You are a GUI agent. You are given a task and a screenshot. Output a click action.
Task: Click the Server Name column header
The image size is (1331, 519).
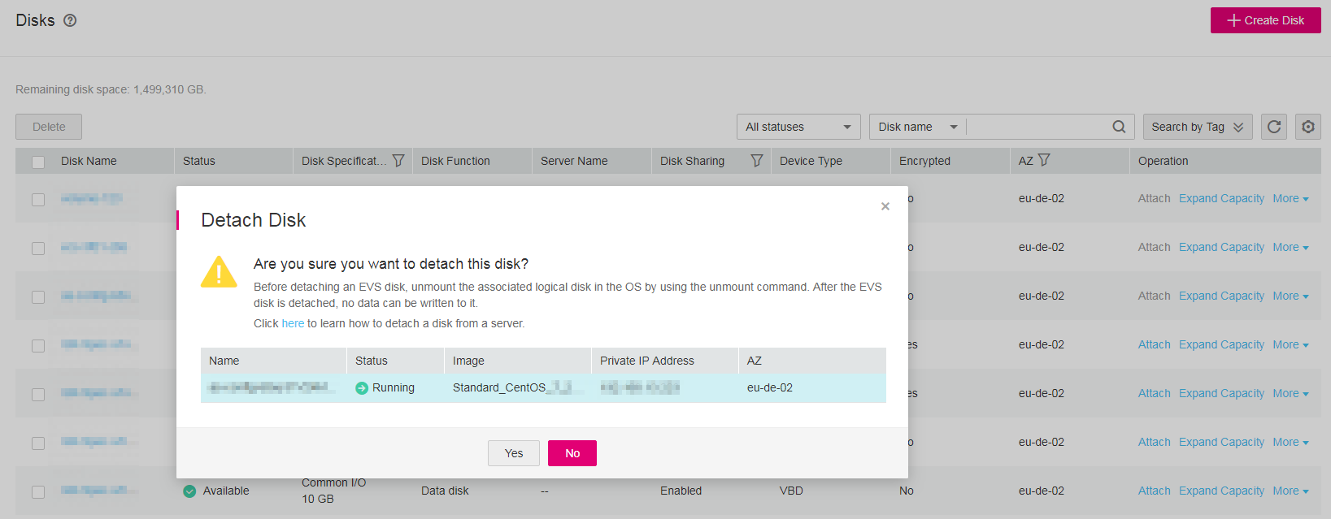tap(574, 161)
